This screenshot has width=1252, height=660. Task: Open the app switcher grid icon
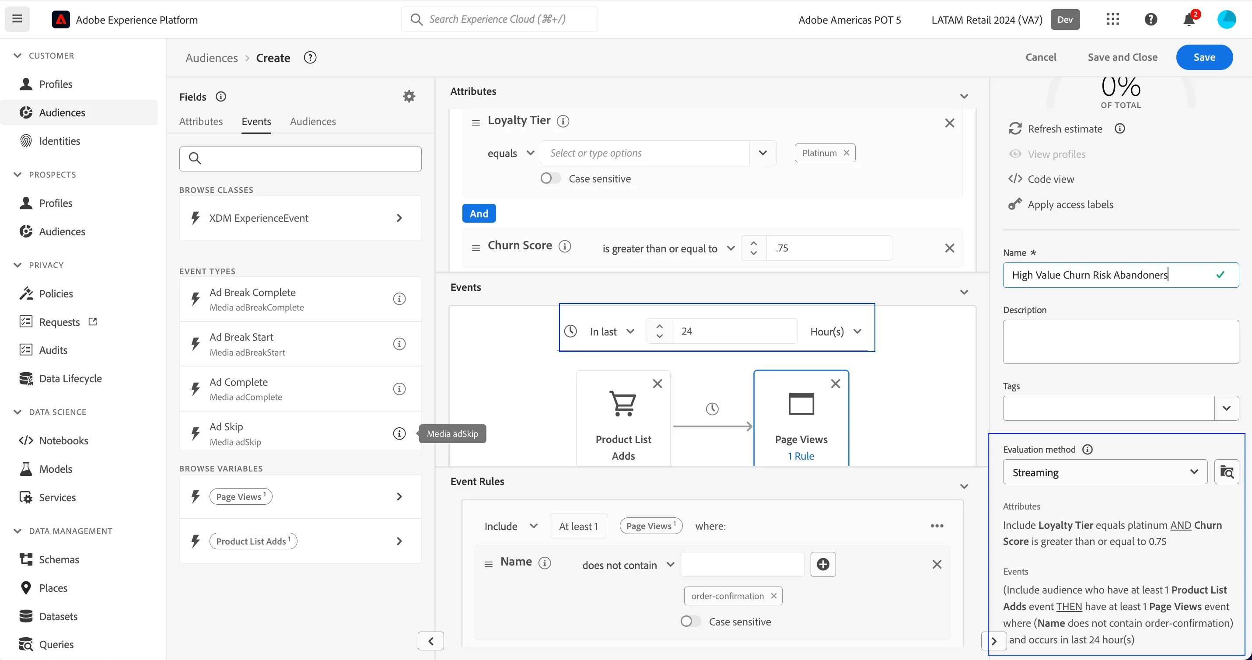click(1113, 19)
